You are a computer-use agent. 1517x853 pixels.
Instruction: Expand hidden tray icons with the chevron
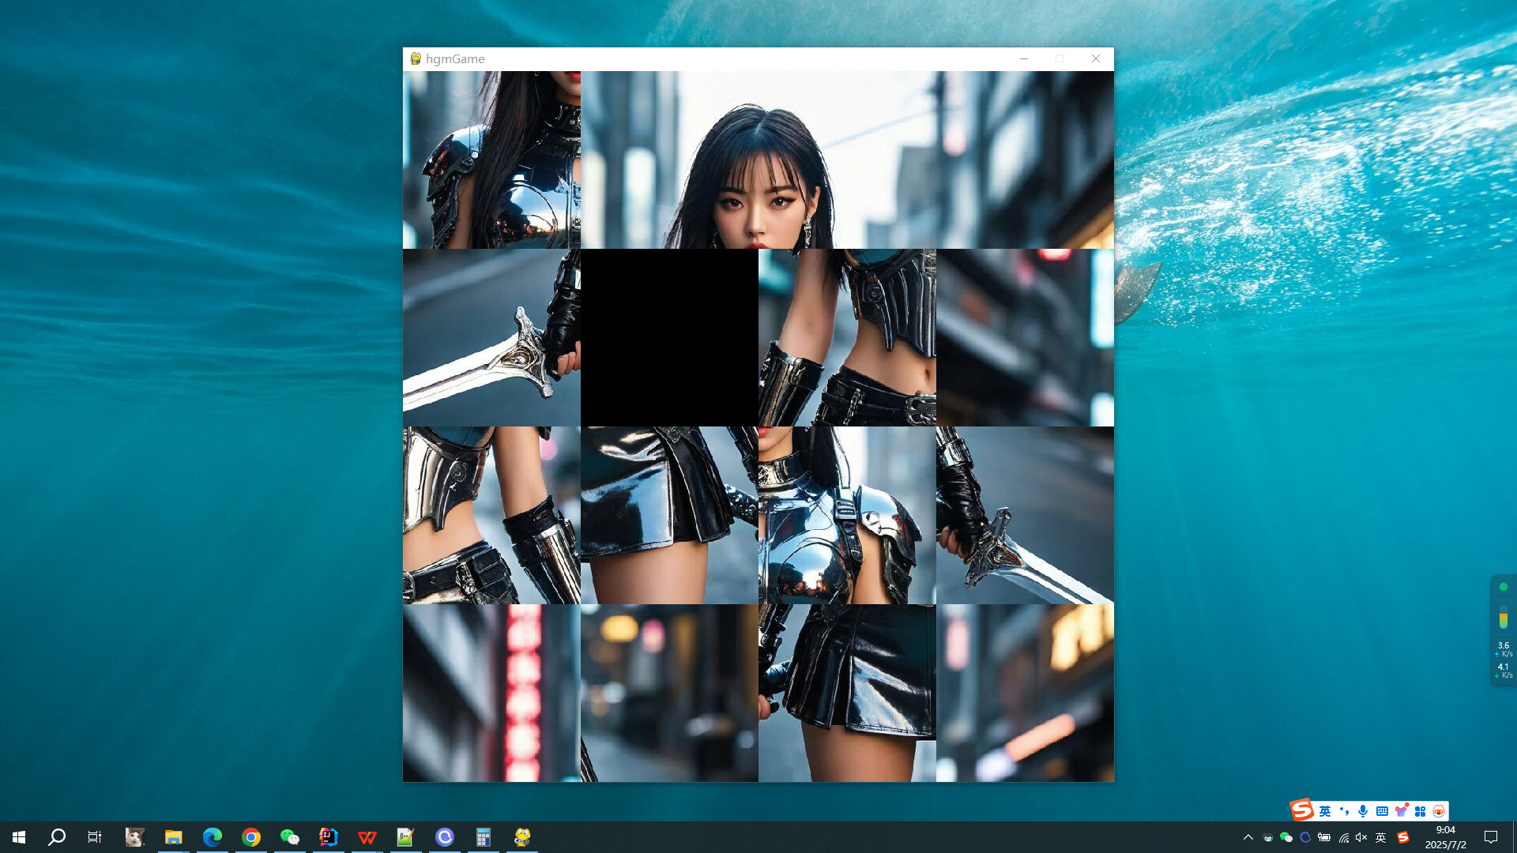pos(1249,837)
